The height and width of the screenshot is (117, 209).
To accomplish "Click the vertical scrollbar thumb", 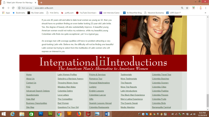I will pos(208,100).
